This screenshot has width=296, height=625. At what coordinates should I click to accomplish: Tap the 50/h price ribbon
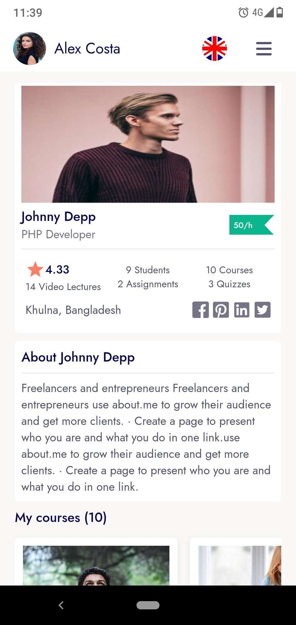tap(251, 225)
